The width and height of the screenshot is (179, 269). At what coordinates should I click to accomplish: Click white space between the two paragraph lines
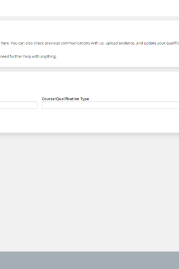(x=89, y=50)
